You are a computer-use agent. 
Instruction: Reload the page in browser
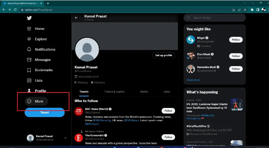15,10
